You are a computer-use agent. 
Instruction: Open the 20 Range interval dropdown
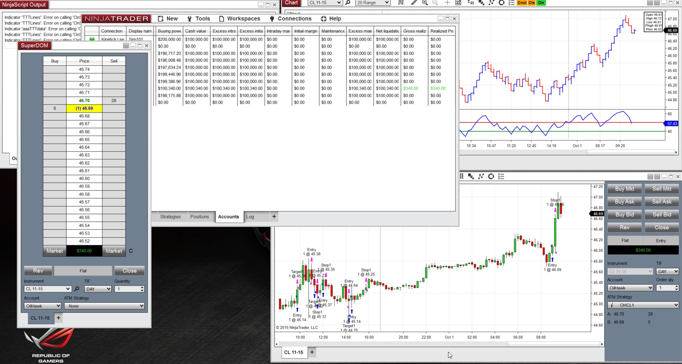tap(373, 3)
